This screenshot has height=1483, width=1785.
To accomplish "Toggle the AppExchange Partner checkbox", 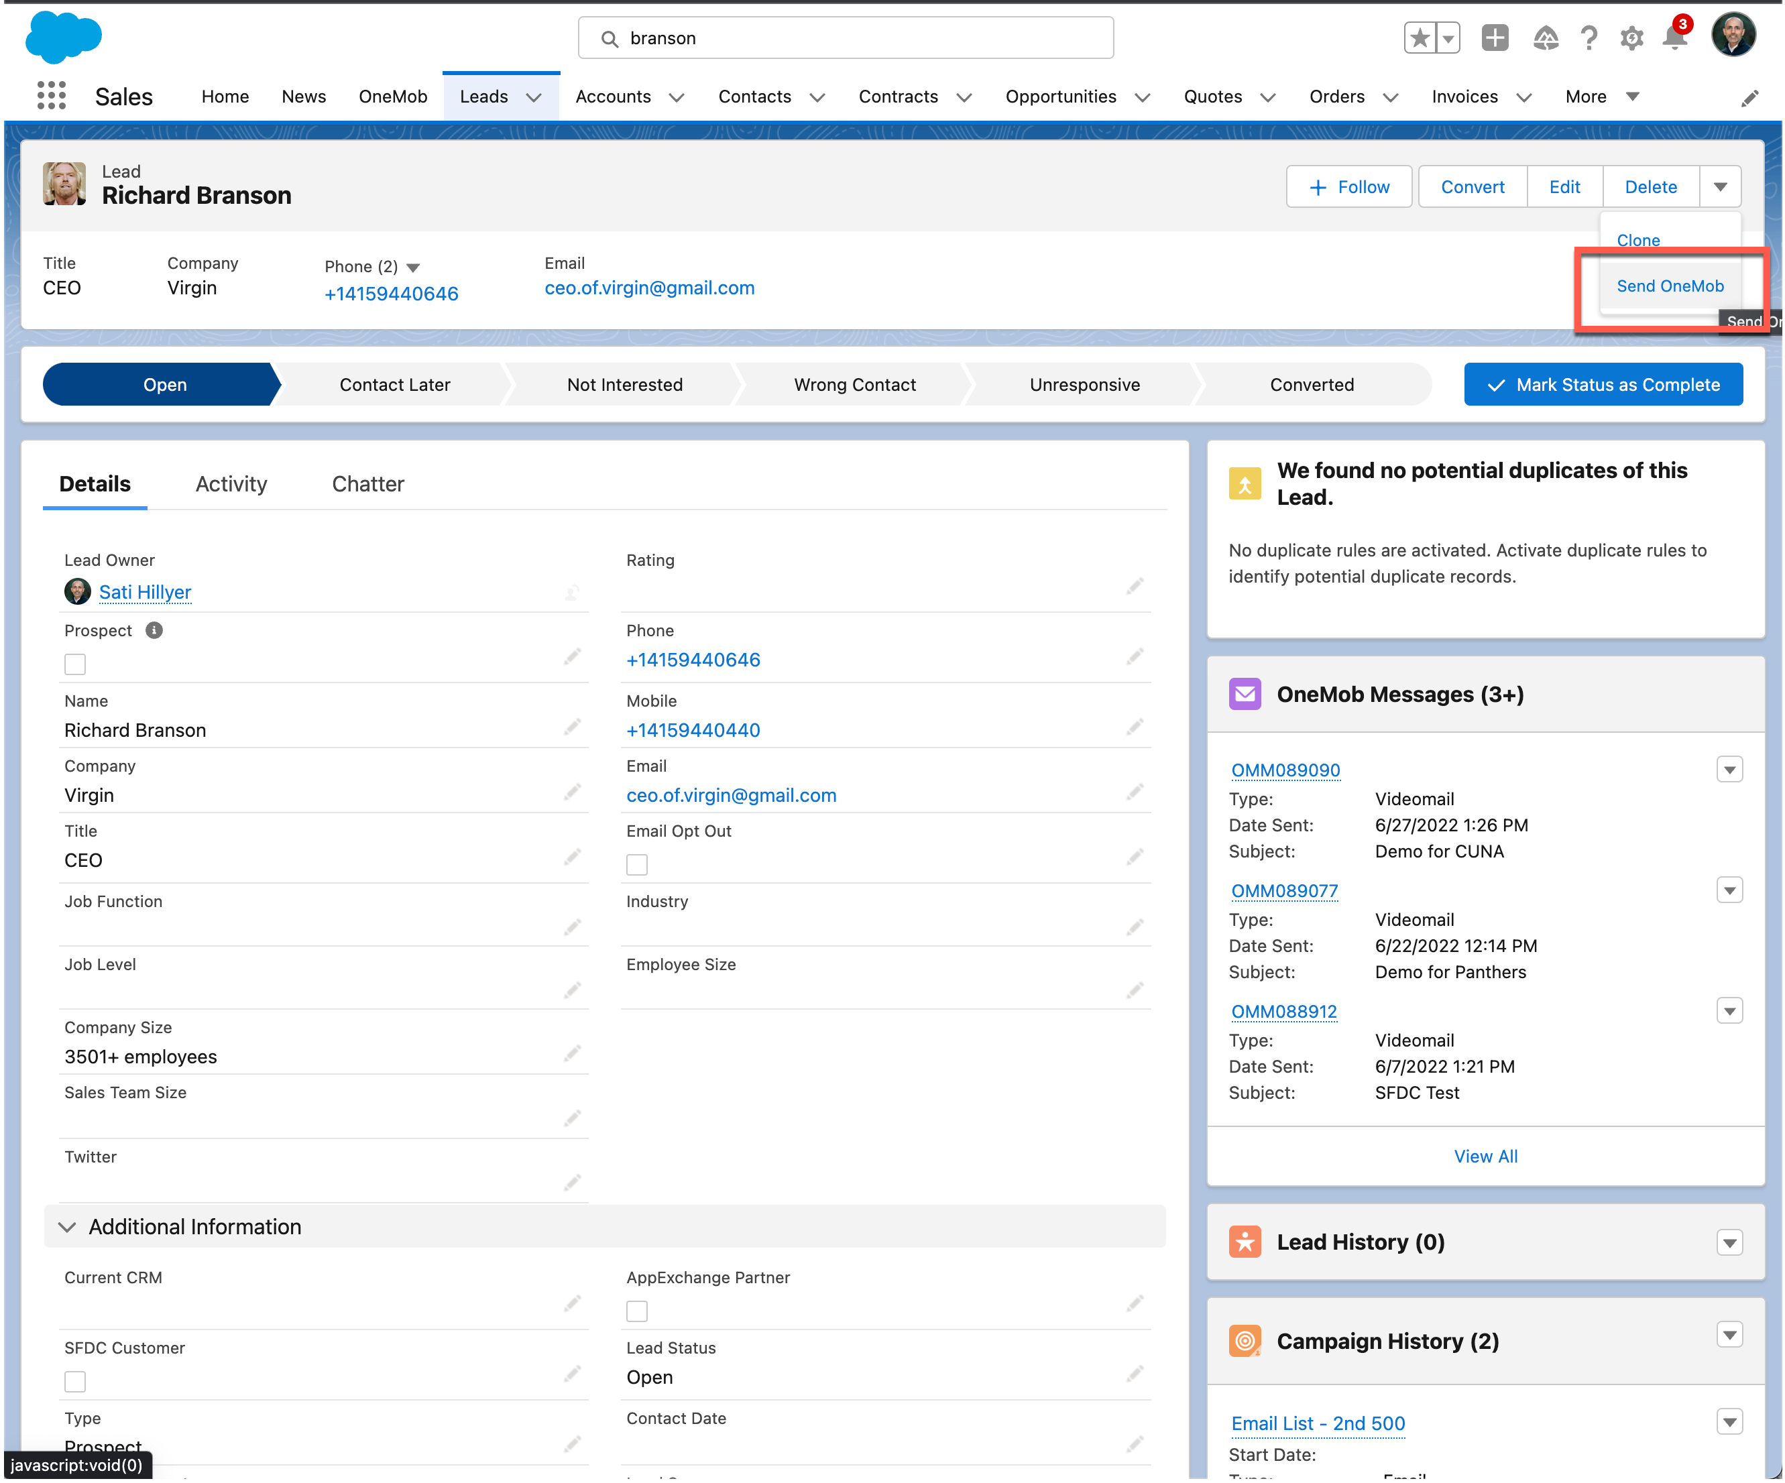I will click(x=636, y=1311).
